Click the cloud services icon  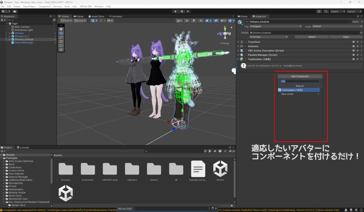coord(15,11)
